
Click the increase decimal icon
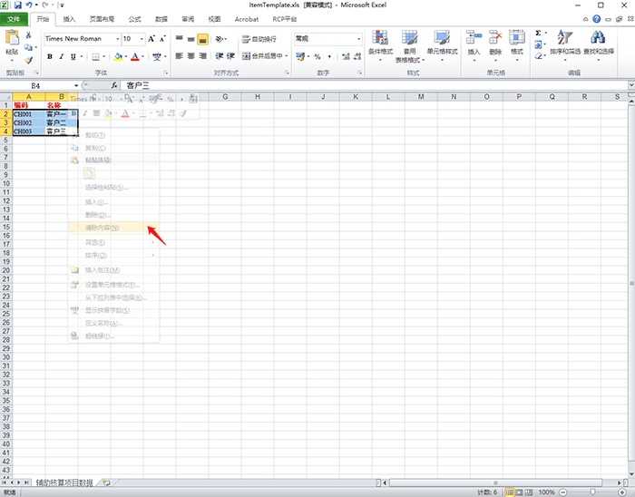pos(346,56)
